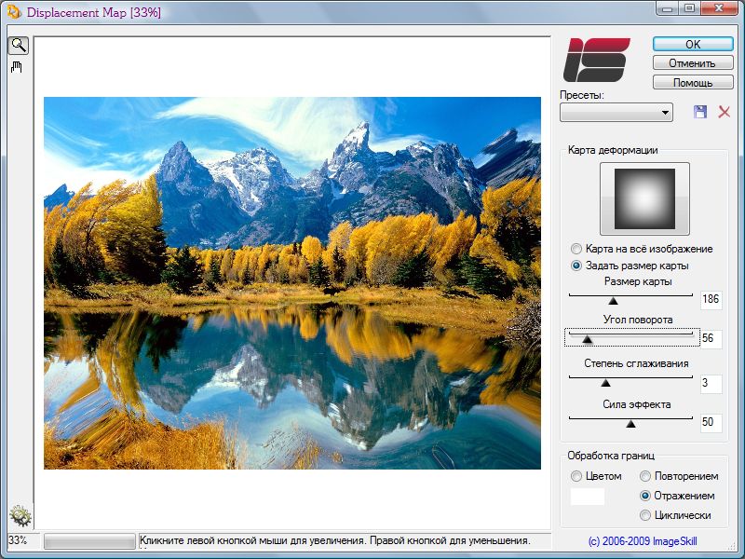Select the Zoom magnifier tool

tap(18, 46)
